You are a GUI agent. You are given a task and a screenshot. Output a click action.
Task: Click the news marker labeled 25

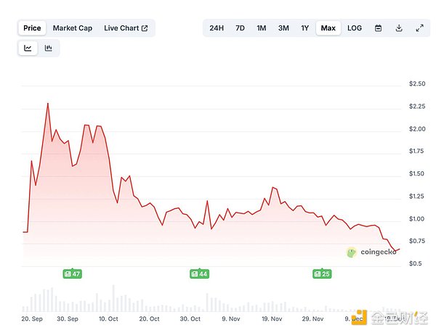pyautogui.click(x=322, y=274)
